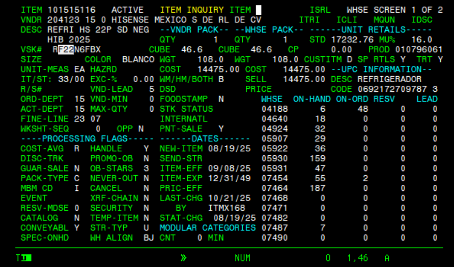
Task: Click the item number 101515116
Action: pyautogui.click(x=72, y=10)
